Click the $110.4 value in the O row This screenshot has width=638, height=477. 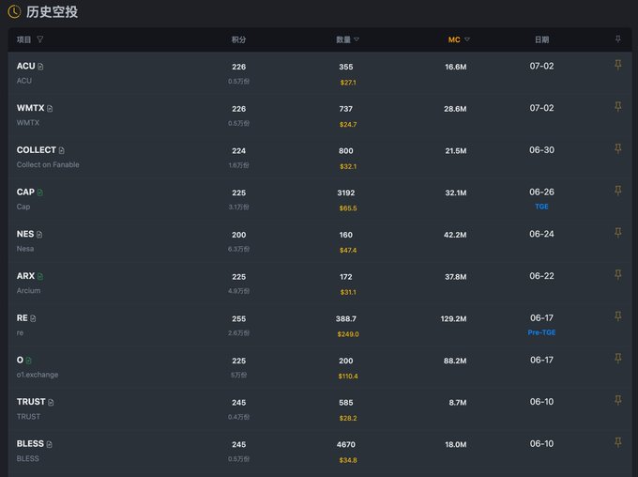pyautogui.click(x=348, y=376)
